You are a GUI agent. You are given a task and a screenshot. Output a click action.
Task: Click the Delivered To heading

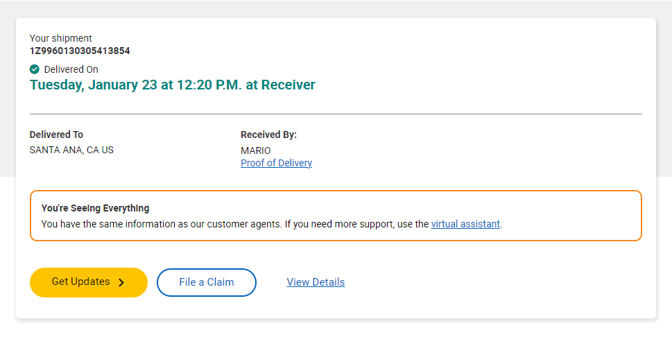[56, 135]
